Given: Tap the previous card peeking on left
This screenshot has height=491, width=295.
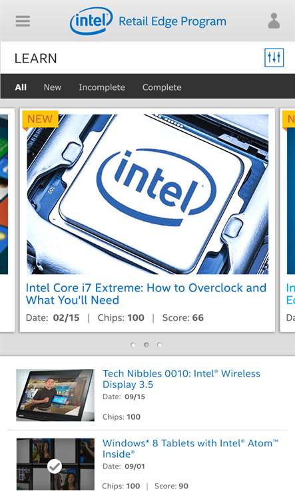Looking at the screenshot, I should point(7,220).
